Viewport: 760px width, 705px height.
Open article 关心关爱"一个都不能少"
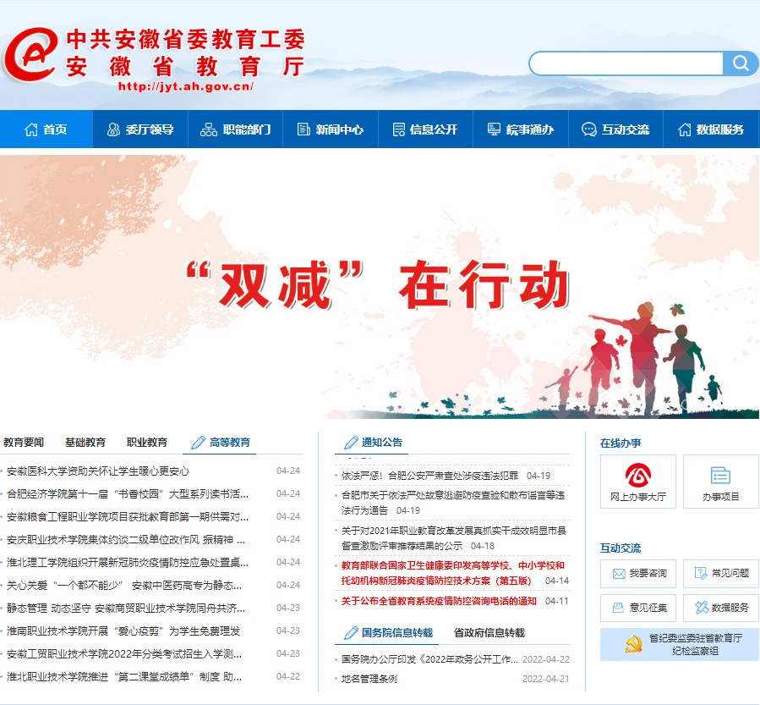124,585
